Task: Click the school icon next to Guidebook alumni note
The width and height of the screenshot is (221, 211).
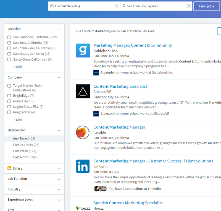Action: pyautogui.click(x=96, y=73)
